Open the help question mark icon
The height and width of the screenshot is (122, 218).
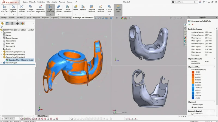pos(204,2)
